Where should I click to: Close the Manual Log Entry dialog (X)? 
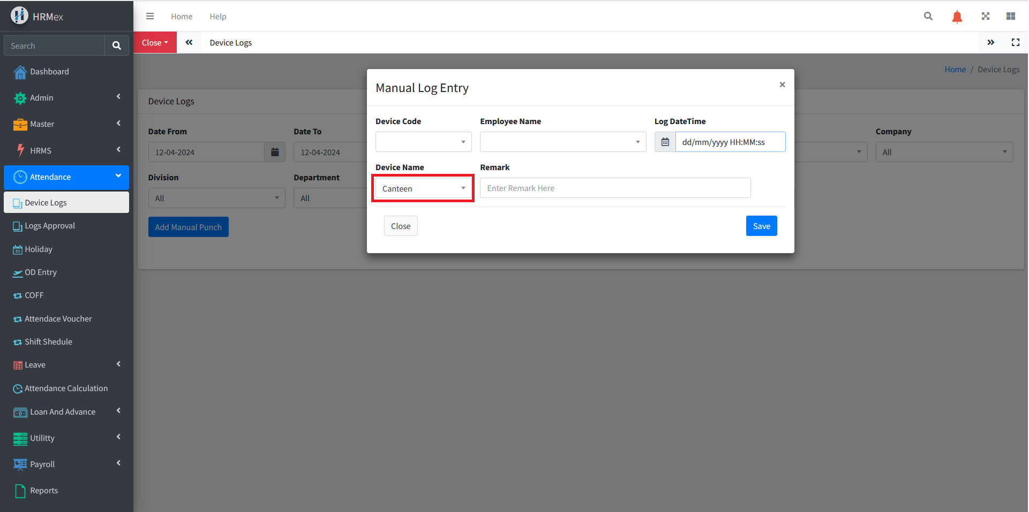coord(782,85)
